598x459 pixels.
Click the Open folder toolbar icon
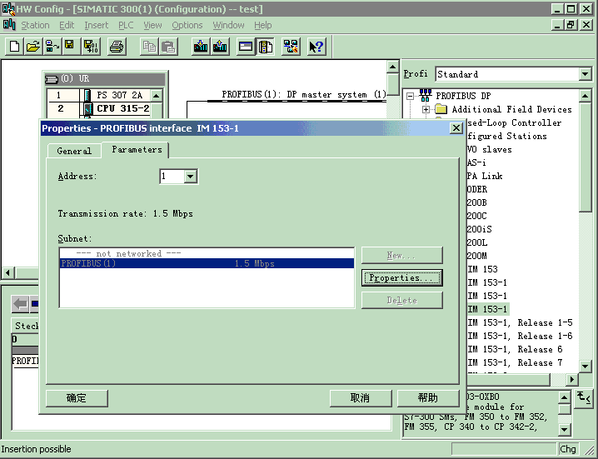pos(32,47)
